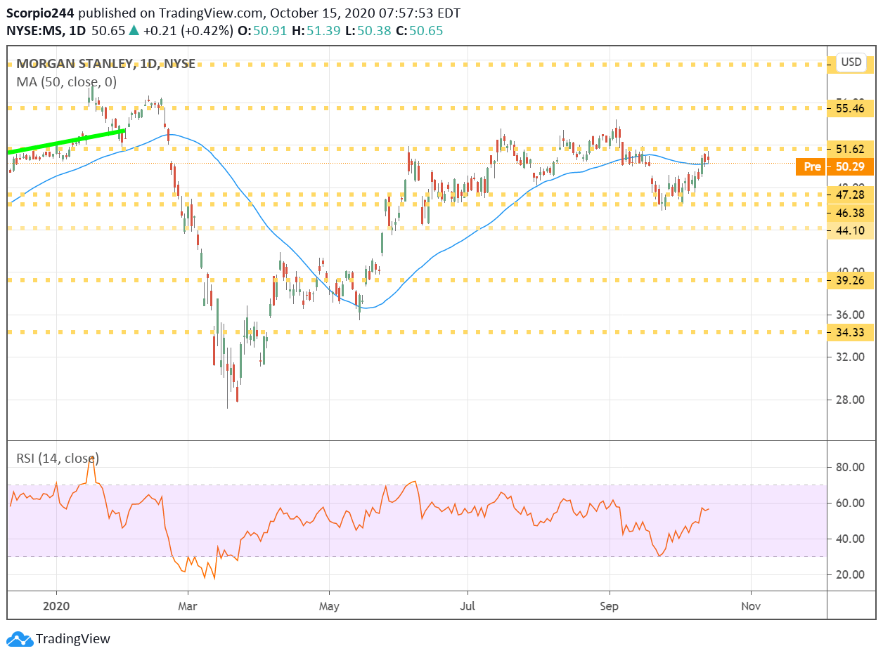Screen dimensions: 883x658
Task: Select 2020 on the time axis
Action: pos(56,605)
